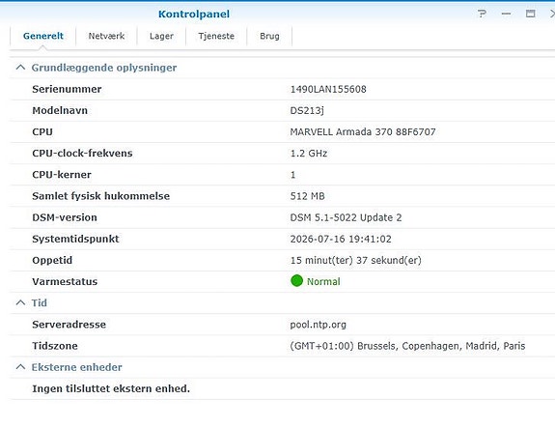Click the Eksterne enheder header text

(77, 367)
